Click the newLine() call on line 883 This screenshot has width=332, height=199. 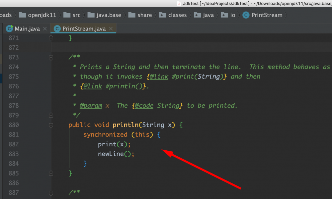(x=114, y=154)
